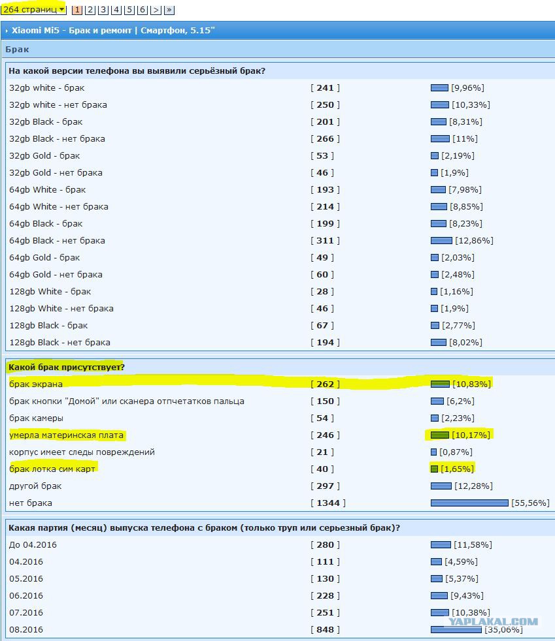Click the question 'Какой брак присутствует?'
555x641 pixels.
click(66, 367)
